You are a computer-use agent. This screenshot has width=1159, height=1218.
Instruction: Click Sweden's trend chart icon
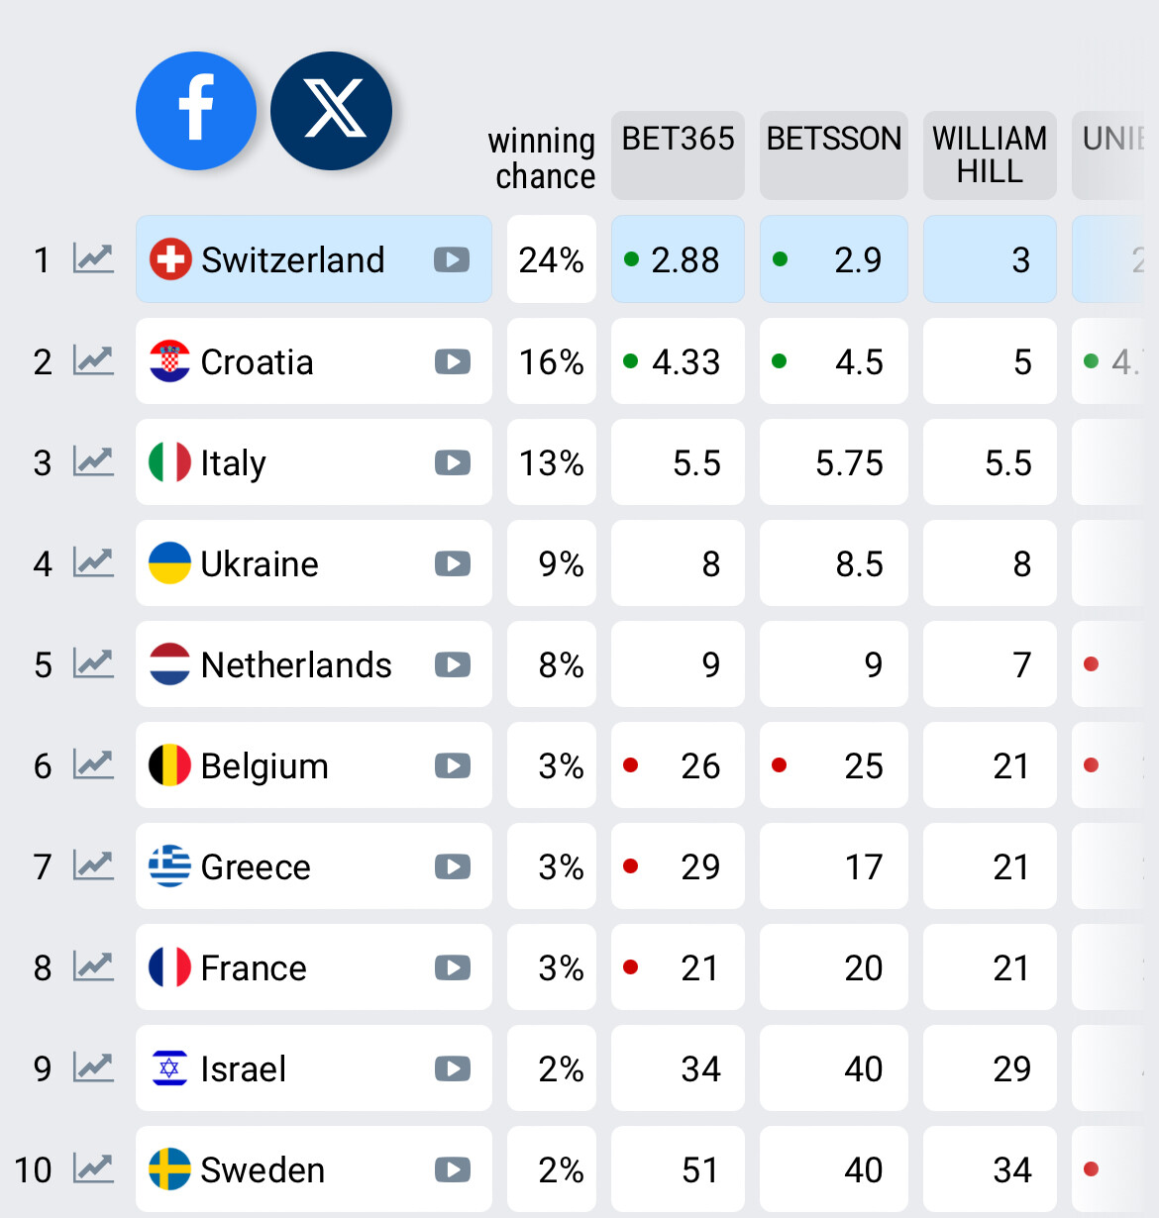93,1168
